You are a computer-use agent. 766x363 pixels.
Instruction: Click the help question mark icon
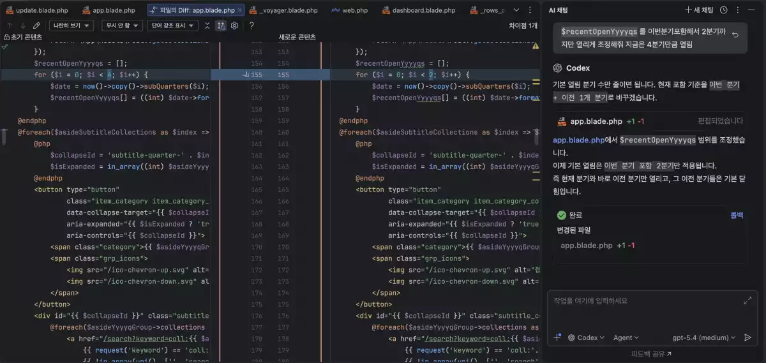(252, 26)
